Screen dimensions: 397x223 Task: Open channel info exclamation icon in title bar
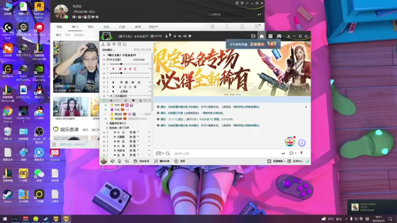[x=190, y=36]
